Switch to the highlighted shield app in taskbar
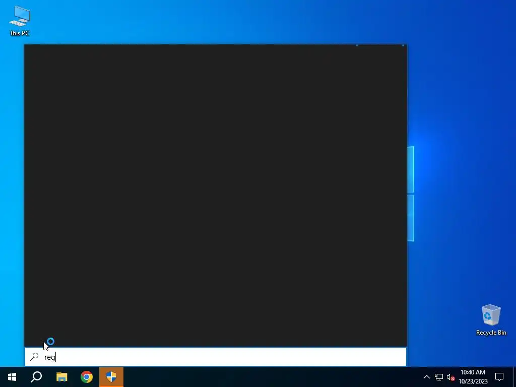Image resolution: width=516 pixels, height=387 pixels. click(111, 377)
